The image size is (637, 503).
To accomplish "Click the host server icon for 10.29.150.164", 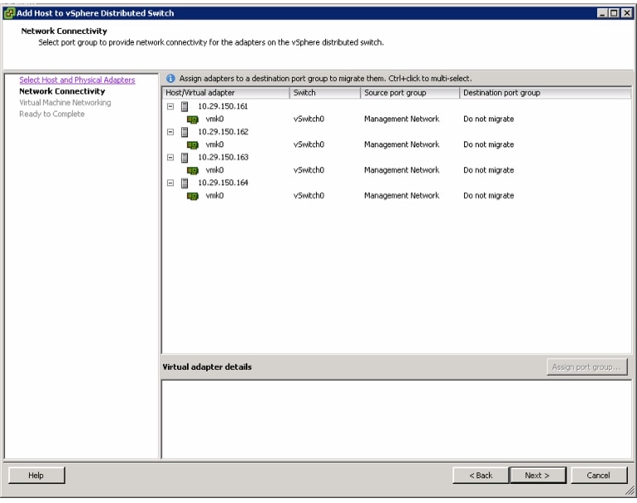I will tap(184, 183).
